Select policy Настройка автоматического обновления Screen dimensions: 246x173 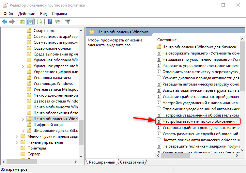point(197,121)
